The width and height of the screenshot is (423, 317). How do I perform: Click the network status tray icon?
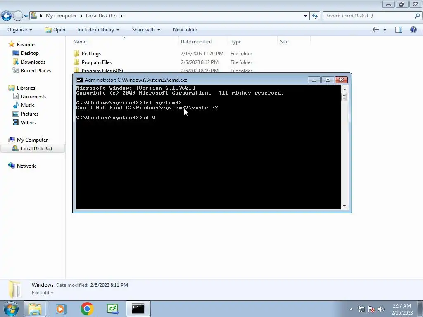361,309
